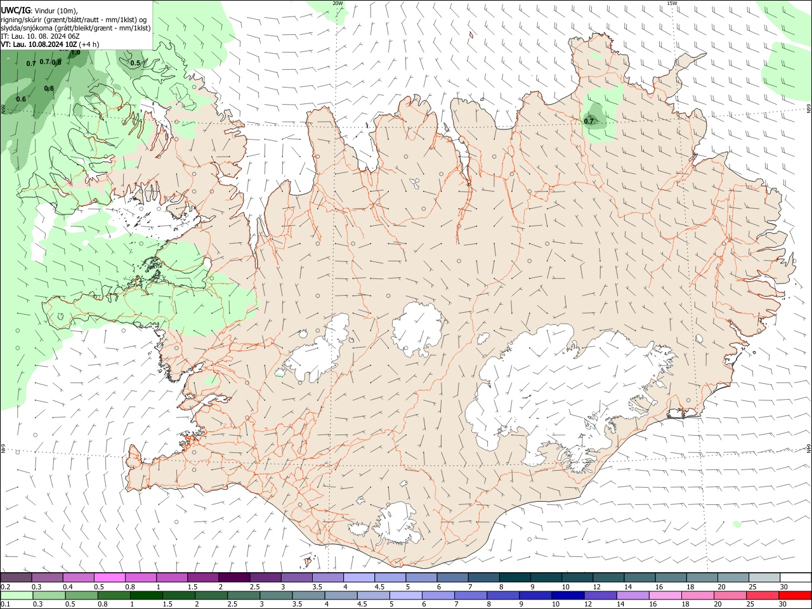The height and width of the screenshot is (609, 812).
Task: Click the 'UWC/IG' title text
Action: coord(16,11)
